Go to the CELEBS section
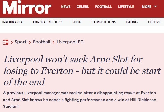164x112 pixels. click(83, 7)
